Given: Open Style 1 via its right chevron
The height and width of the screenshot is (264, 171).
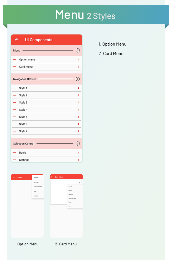Looking at the screenshot, I should 78,88.
